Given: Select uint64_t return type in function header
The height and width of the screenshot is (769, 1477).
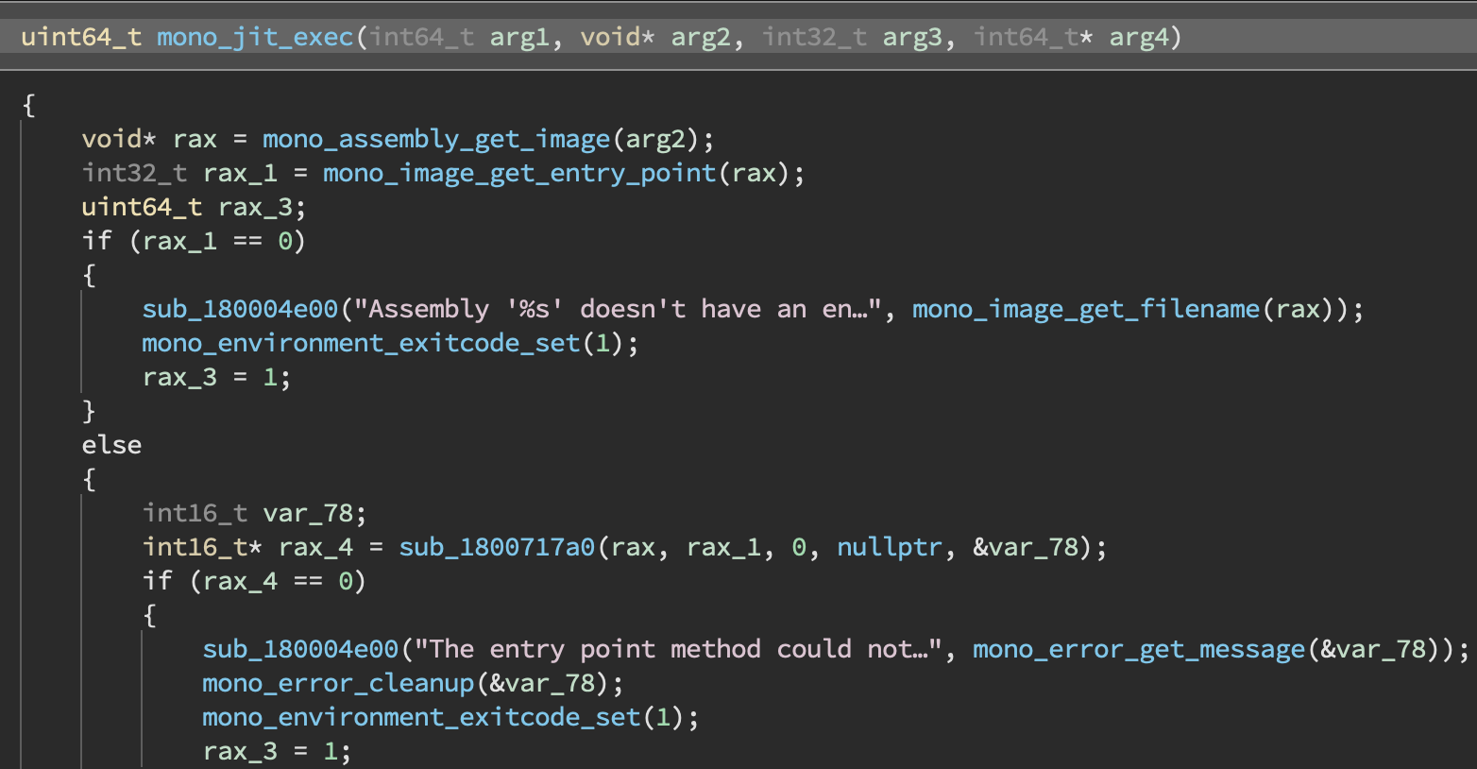Looking at the screenshot, I should (81, 37).
